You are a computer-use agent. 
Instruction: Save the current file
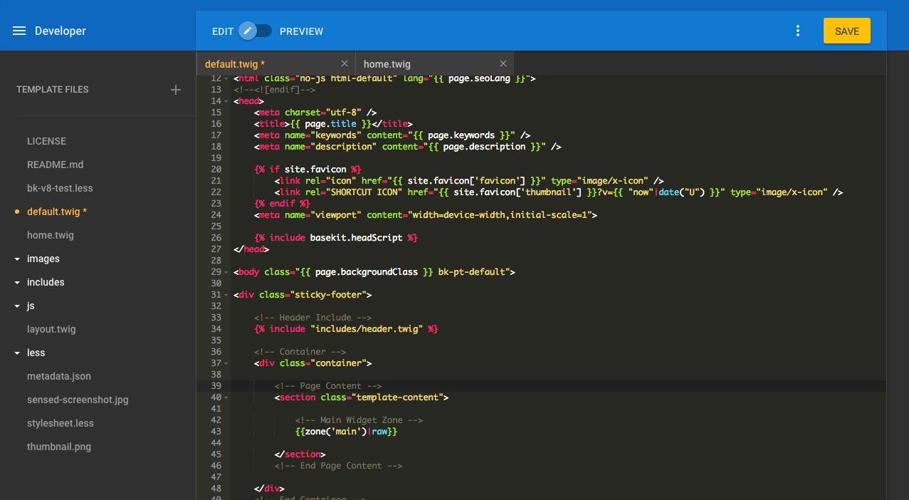tap(847, 31)
